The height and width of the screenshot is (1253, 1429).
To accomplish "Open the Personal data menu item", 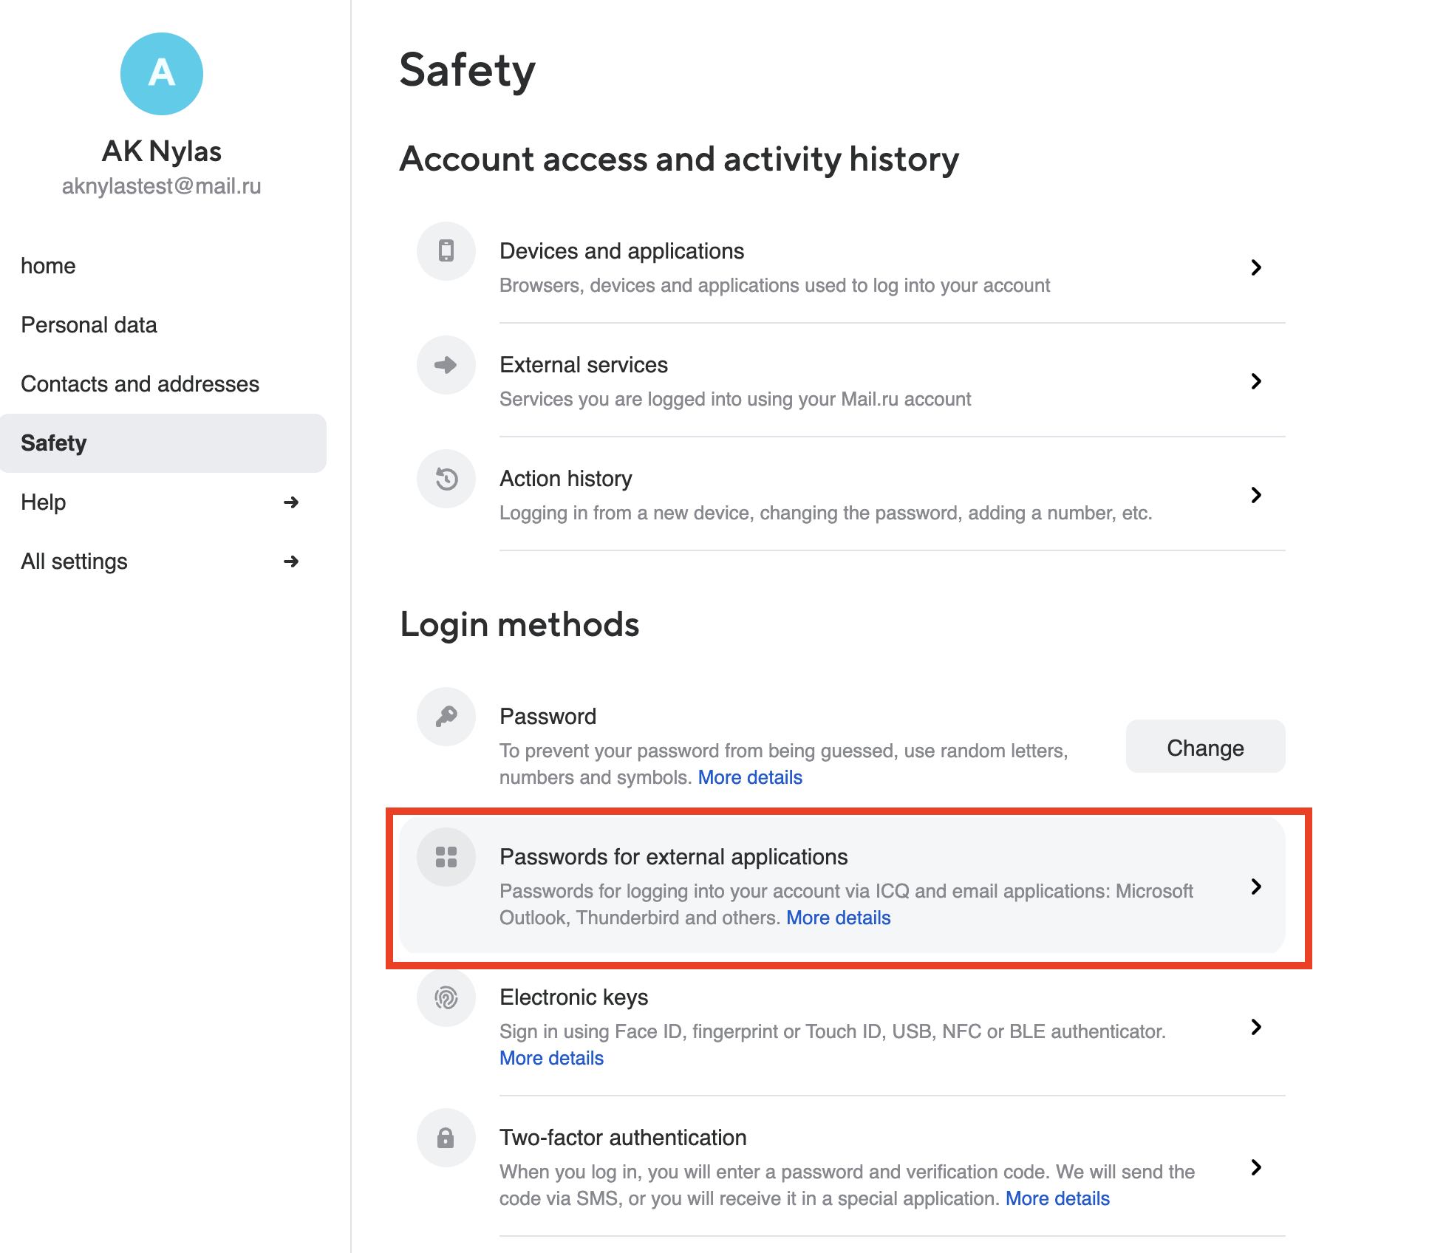I will [x=89, y=325].
